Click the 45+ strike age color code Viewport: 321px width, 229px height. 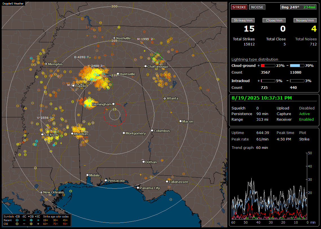point(65,220)
